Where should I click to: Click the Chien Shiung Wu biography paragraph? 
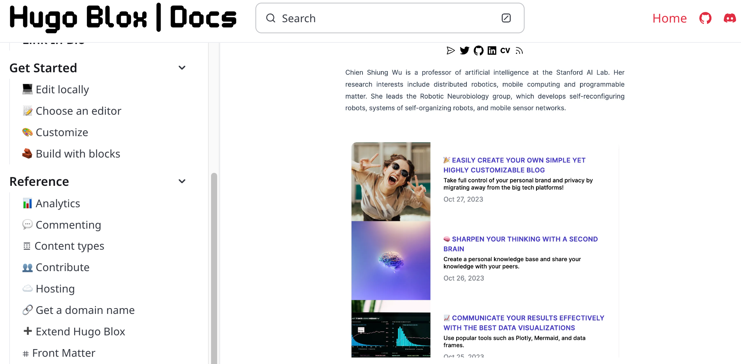485,90
